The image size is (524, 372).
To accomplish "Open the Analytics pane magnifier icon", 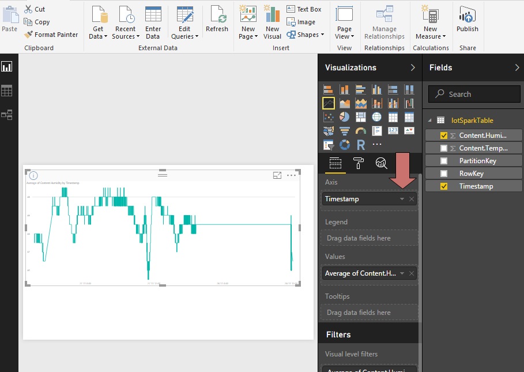I will (x=381, y=164).
